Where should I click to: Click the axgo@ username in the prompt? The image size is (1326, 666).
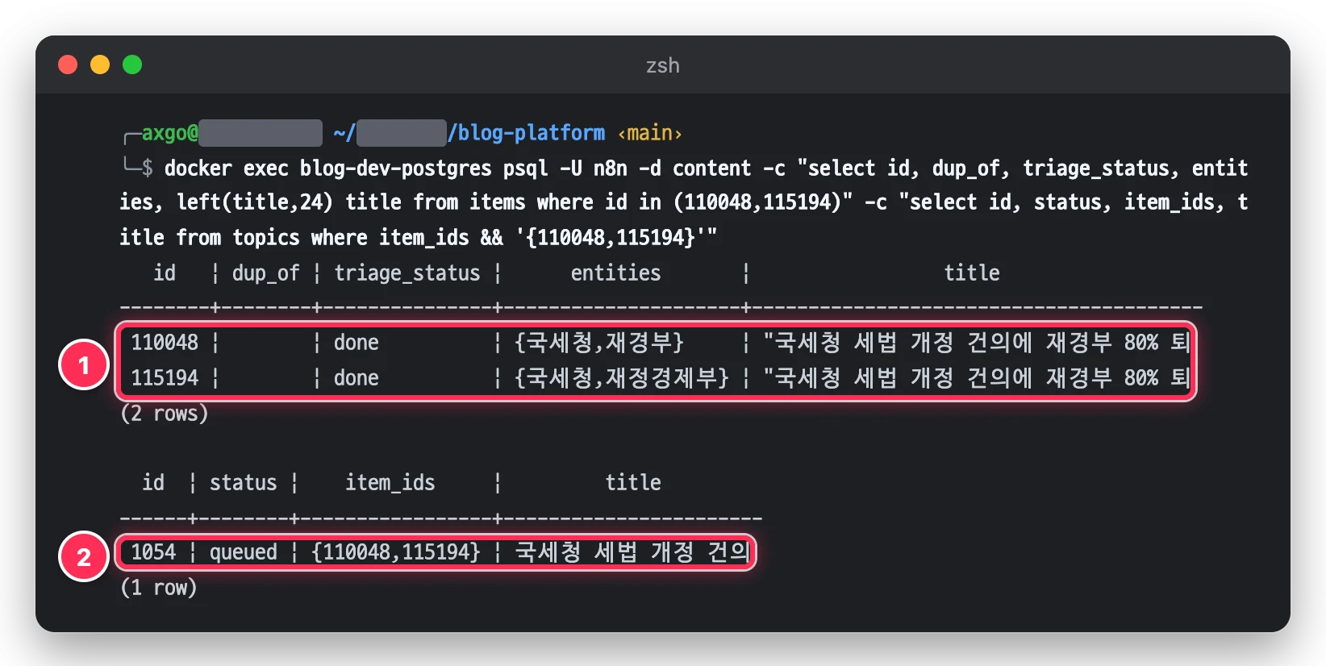coord(170,133)
